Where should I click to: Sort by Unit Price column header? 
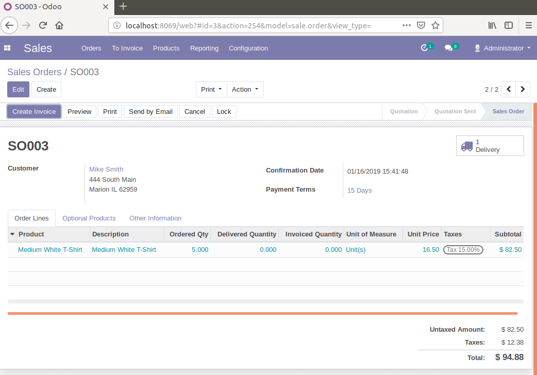(x=423, y=234)
